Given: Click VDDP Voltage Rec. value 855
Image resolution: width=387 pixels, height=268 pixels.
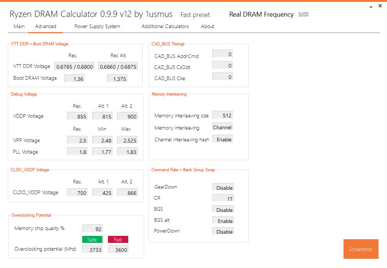Looking at the screenshot, I should 77,116.
